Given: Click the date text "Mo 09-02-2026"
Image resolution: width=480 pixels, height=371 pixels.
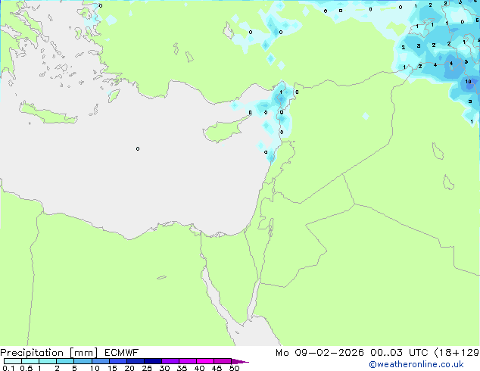Looking at the screenshot, I should point(319,353).
